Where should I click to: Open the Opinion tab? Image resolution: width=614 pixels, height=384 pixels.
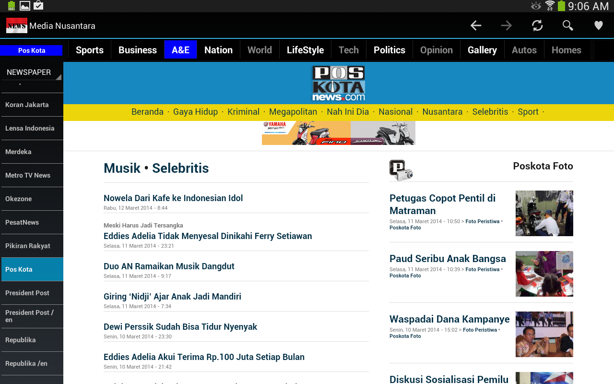(437, 50)
